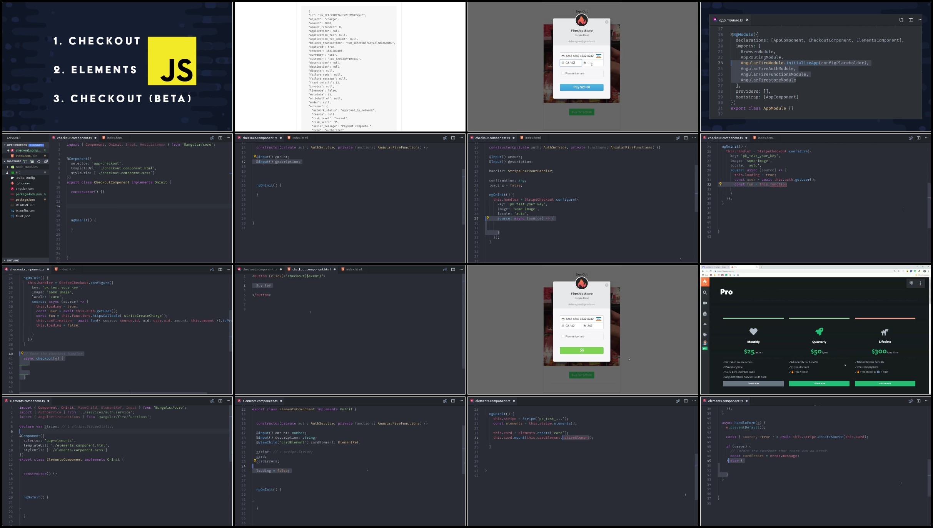Click the lightbulb on the 'const fun = this.function' line
The image size is (933, 528).
point(720,184)
